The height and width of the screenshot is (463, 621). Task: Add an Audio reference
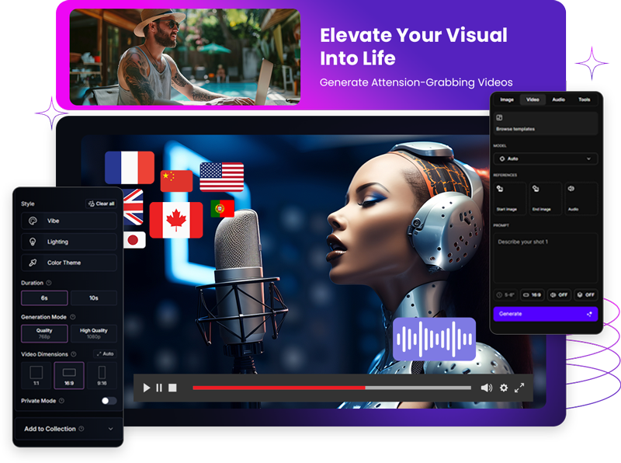tap(581, 198)
